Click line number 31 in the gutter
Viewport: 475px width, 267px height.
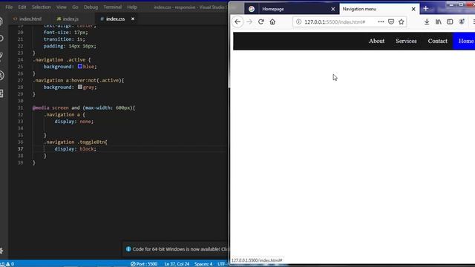coord(20,108)
